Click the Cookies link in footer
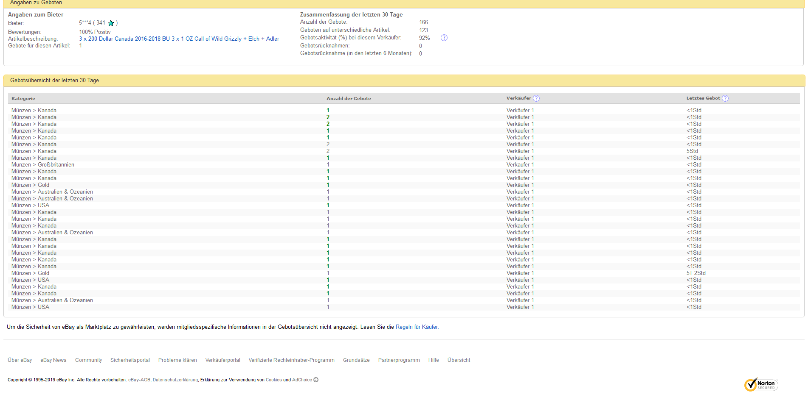This screenshot has width=808, height=400. (273, 380)
